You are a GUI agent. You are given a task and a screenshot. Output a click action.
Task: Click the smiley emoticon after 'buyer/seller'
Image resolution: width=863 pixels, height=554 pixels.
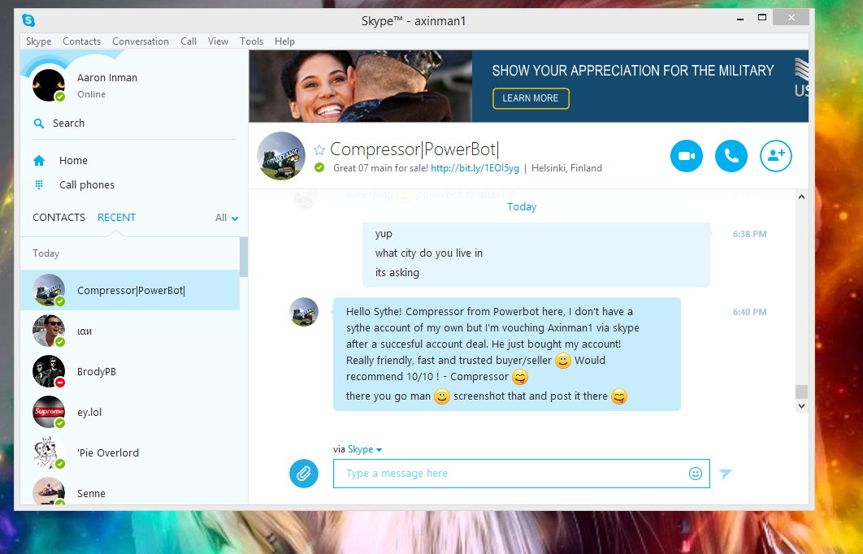pos(562,361)
